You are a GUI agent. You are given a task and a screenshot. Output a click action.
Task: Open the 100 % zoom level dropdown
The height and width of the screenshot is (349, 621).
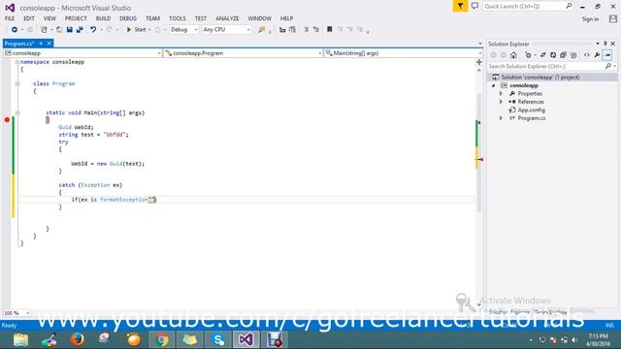point(16,313)
